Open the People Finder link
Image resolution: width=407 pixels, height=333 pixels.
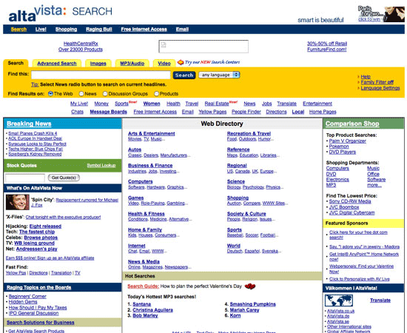(x=246, y=112)
